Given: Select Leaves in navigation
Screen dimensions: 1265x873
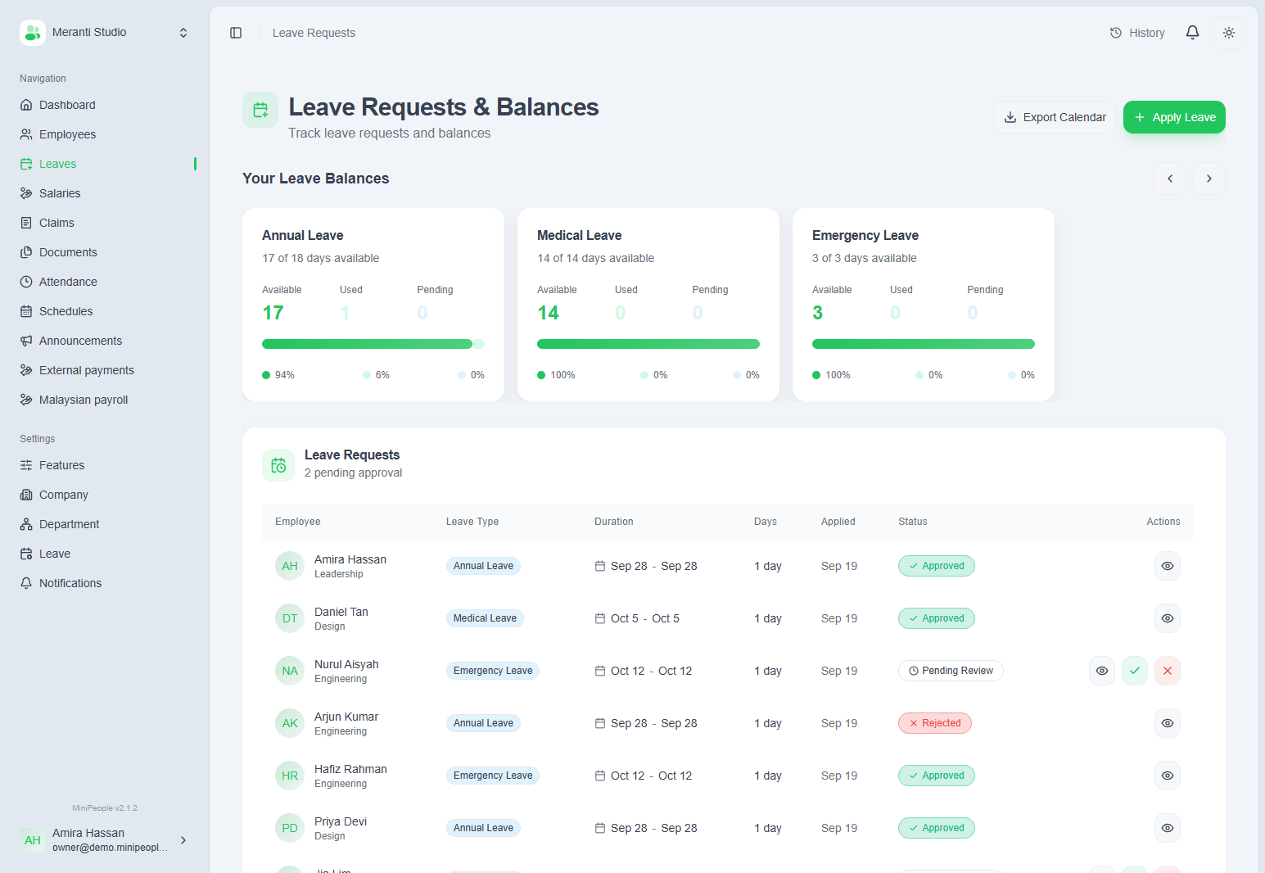Looking at the screenshot, I should click(105, 164).
